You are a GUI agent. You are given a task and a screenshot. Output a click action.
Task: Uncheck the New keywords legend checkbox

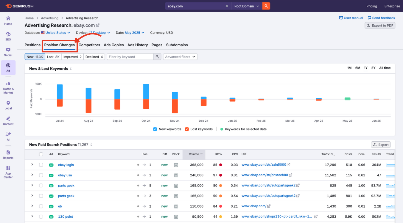tap(155, 129)
